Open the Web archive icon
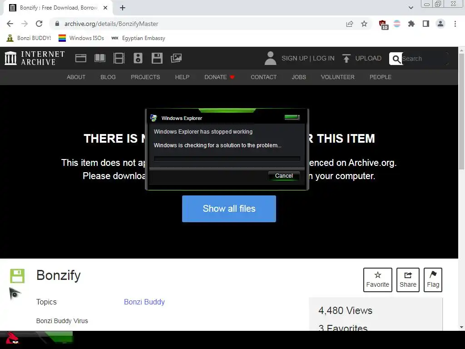Screen dimensions: 465x349 (81, 58)
